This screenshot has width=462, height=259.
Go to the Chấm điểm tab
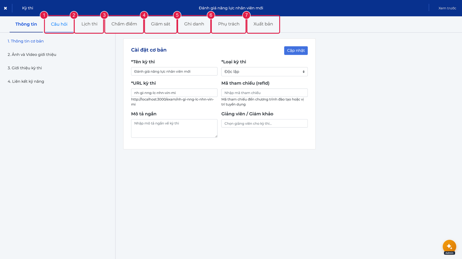(x=124, y=24)
